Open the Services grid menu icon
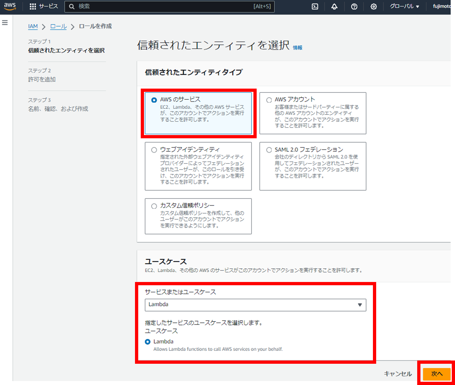455x385 pixels. pyautogui.click(x=33, y=6)
